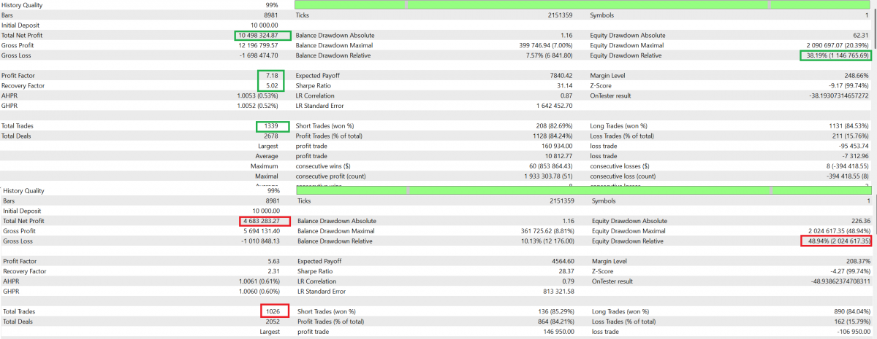Click the Z-Score value -9.17 (99.74%)

(849, 86)
